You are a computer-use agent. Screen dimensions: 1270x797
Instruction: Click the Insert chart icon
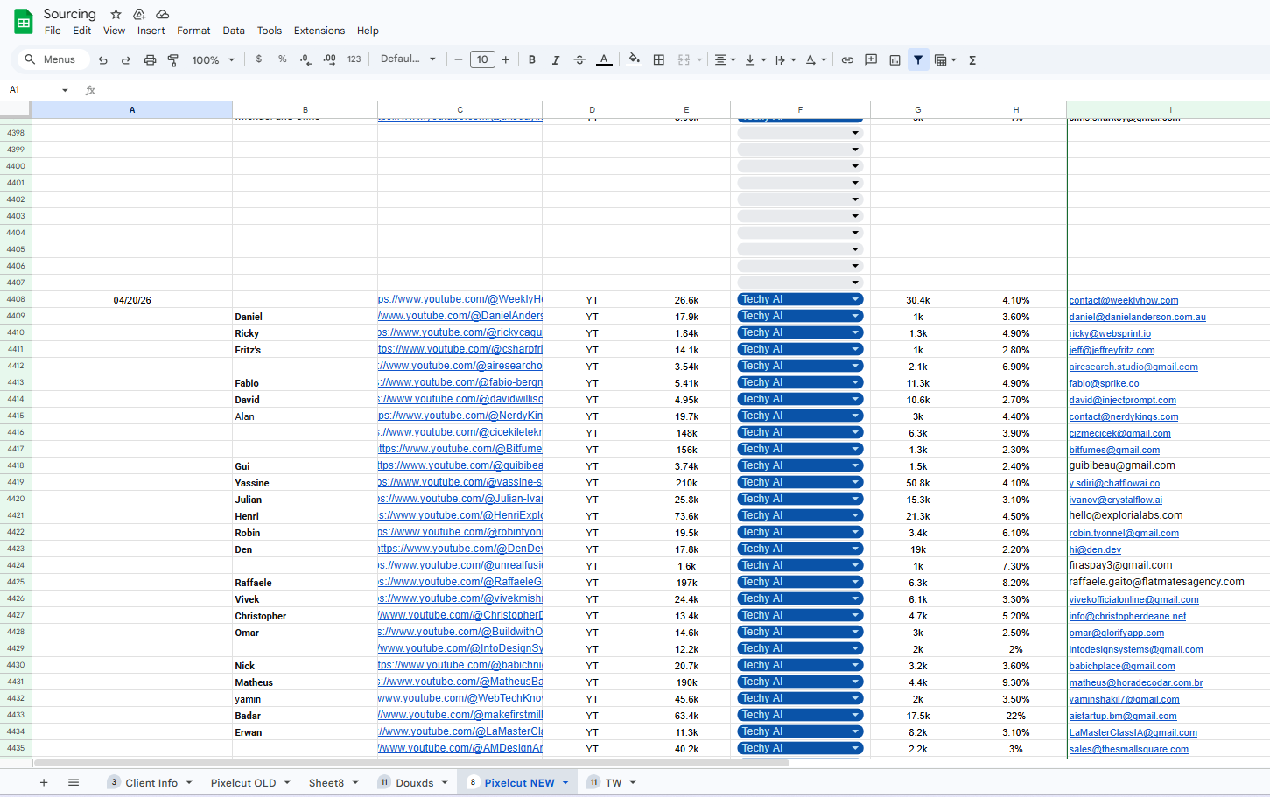point(895,60)
